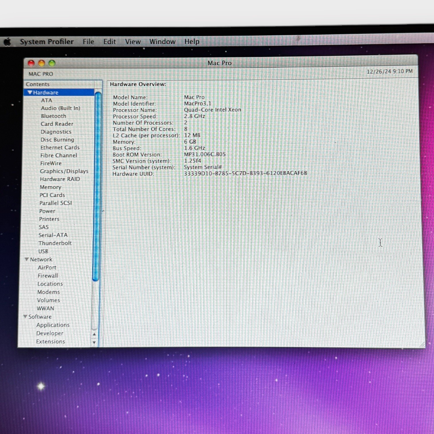Click the blue sidebar scrollbar thumb
This screenshot has height=434, width=434.
coord(97,186)
